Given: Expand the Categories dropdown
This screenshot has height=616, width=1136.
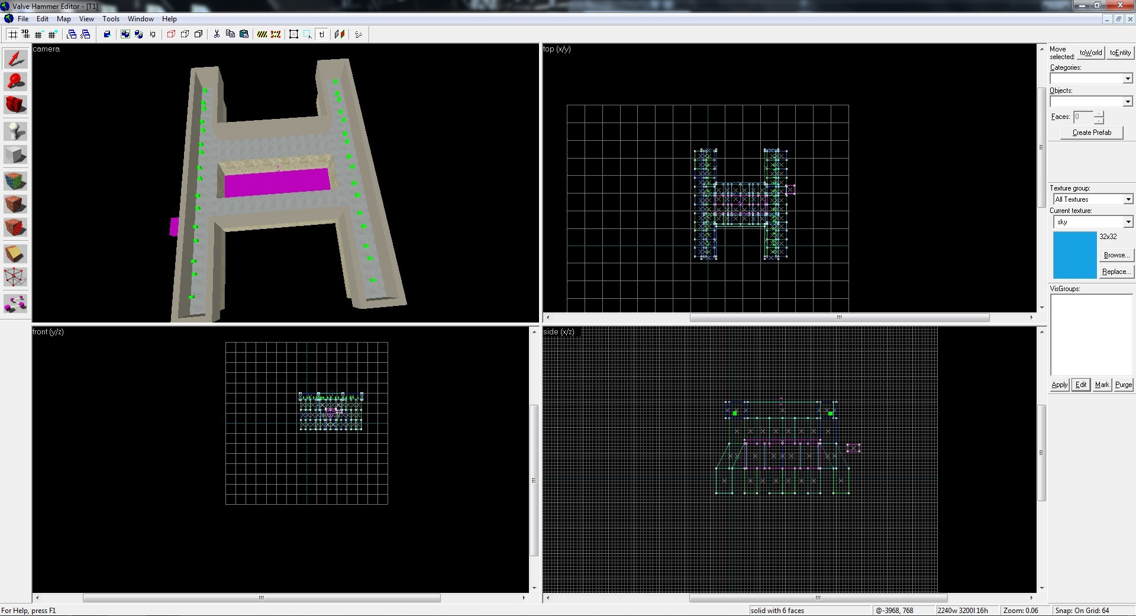Looking at the screenshot, I should pos(1127,78).
